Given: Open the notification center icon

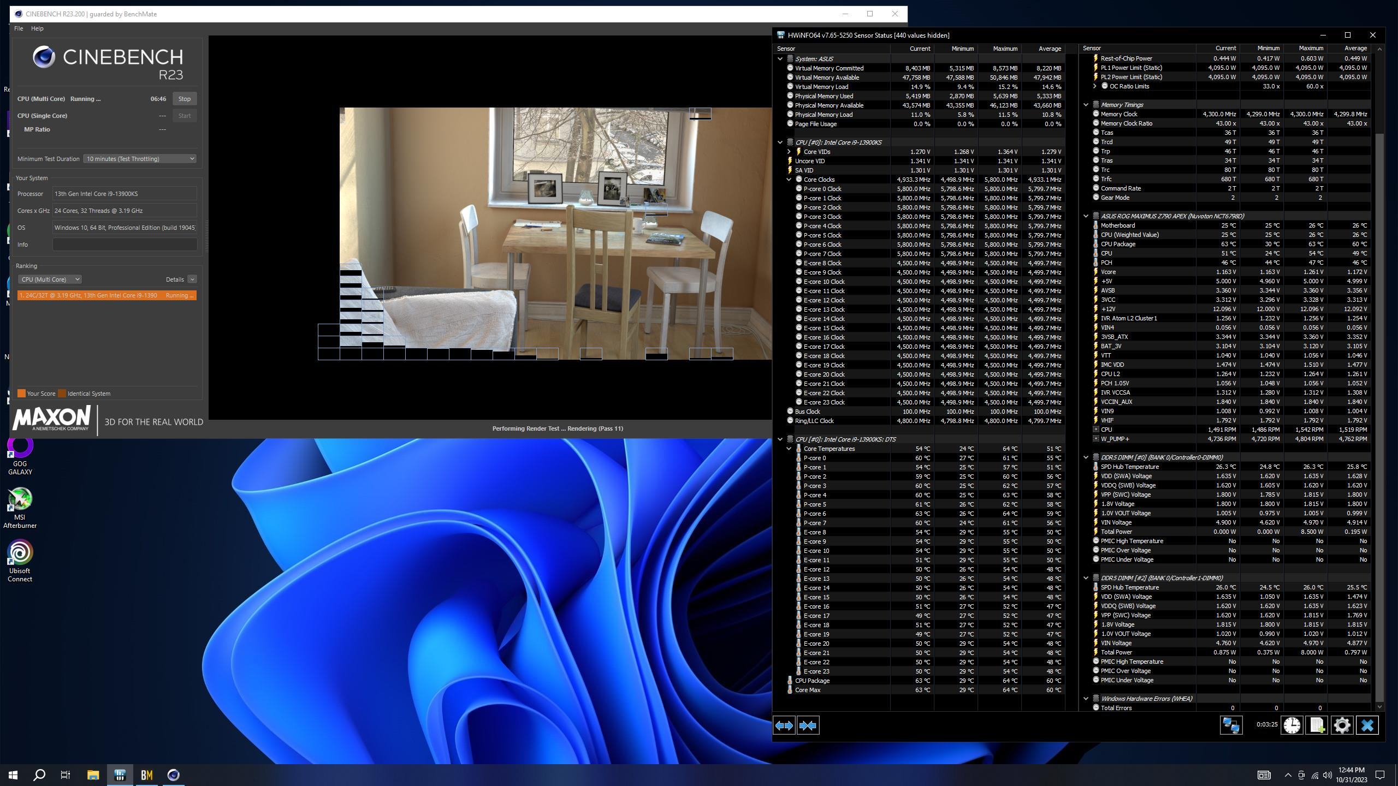Looking at the screenshot, I should [1380, 775].
